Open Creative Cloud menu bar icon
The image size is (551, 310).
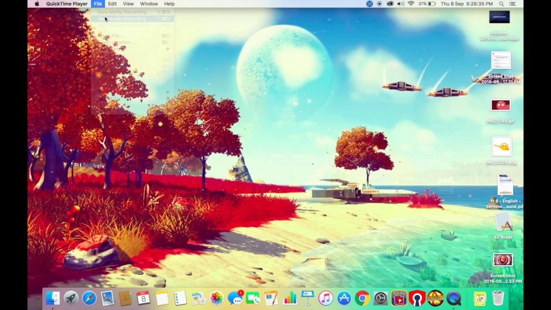click(390, 4)
